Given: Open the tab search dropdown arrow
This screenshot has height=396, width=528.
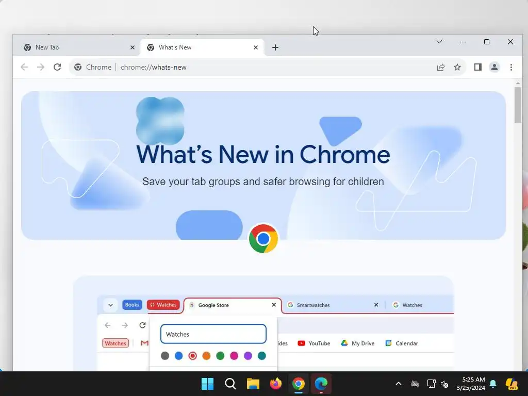Looking at the screenshot, I should [439, 42].
